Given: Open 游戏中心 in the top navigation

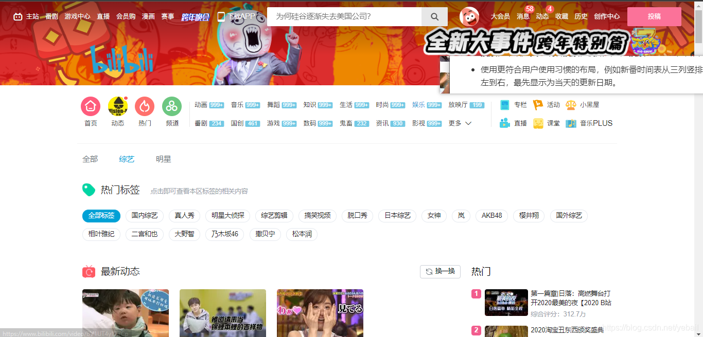Looking at the screenshot, I should [x=77, y=16].
